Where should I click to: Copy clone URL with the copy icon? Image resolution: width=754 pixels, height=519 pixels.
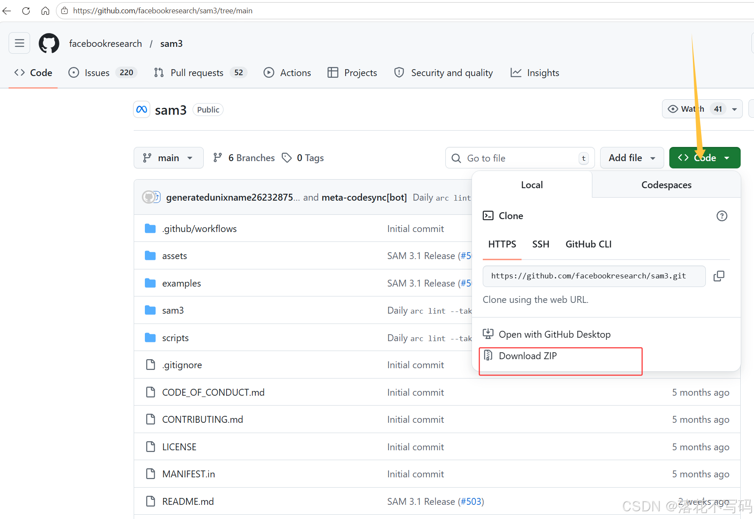719,276
